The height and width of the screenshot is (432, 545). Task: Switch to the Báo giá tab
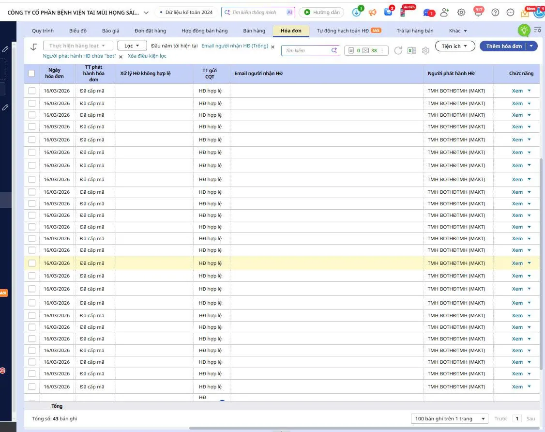[110, 31]
